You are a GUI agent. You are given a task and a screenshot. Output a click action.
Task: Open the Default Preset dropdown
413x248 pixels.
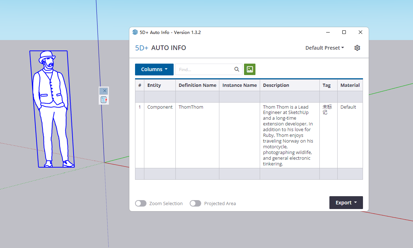click(x=324, y=48)
